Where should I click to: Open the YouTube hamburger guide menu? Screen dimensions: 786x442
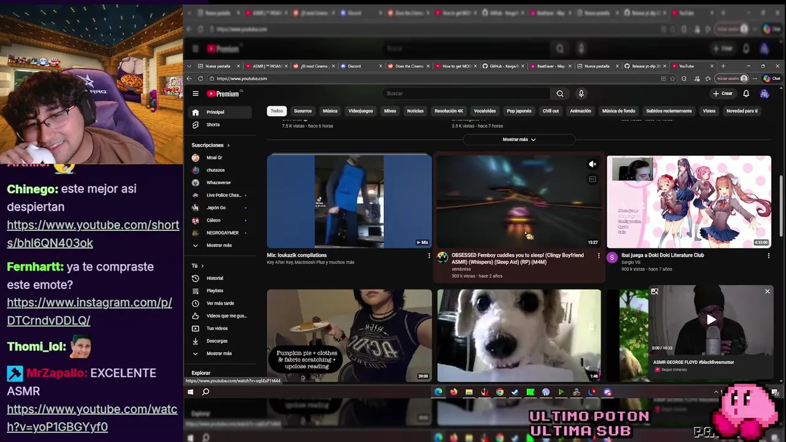(195, 93)
